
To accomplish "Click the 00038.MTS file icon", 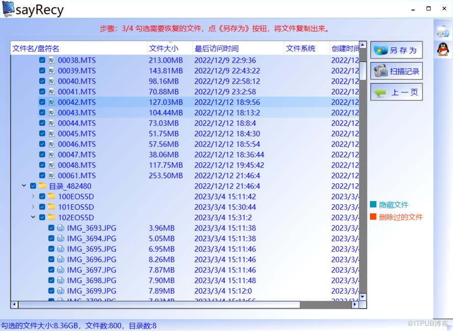I will (x=51, y=60).
